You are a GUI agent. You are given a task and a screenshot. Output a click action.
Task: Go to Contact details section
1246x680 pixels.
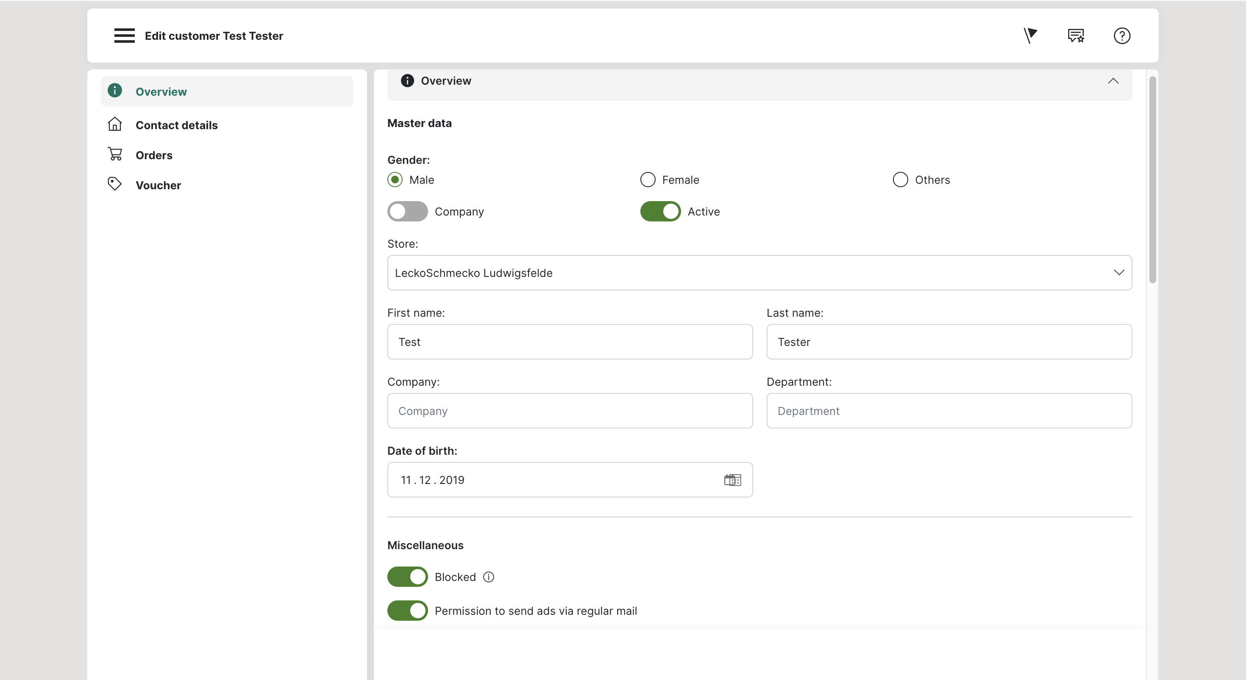pos(177,125)
